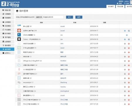The height and width of the screenshot is (106, 132).
Task: Disable the Totoro plugin via its power icon
Action: (x=125, y=39)
